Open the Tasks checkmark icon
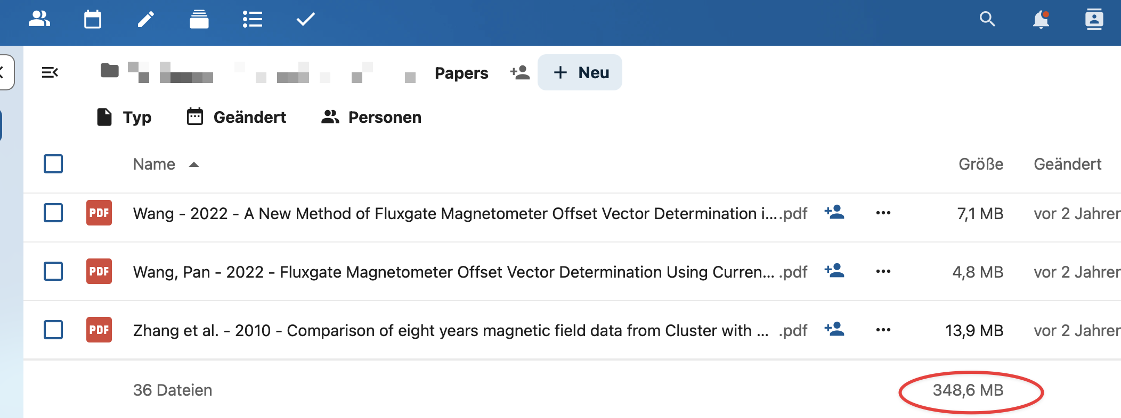1121x418 pixels. (x=306, y=20)
